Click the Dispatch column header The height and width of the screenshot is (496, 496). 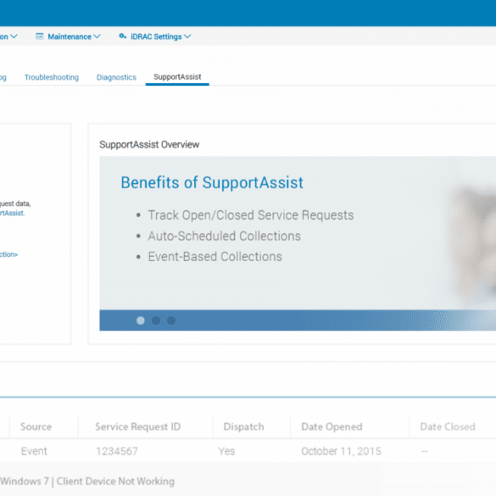point(243,426)
